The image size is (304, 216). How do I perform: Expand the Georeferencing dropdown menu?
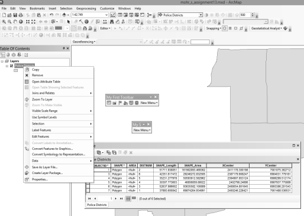[84, 42]
